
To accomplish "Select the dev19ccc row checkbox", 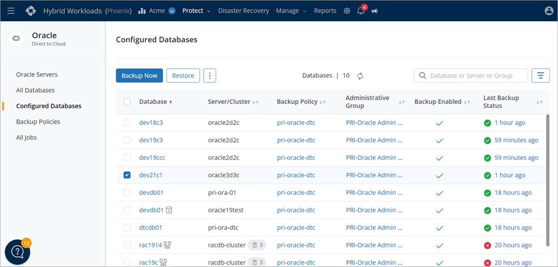I will (127, 157).
